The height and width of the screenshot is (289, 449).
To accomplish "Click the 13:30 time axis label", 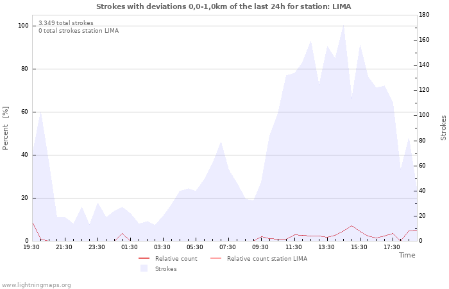I will 326,247.
